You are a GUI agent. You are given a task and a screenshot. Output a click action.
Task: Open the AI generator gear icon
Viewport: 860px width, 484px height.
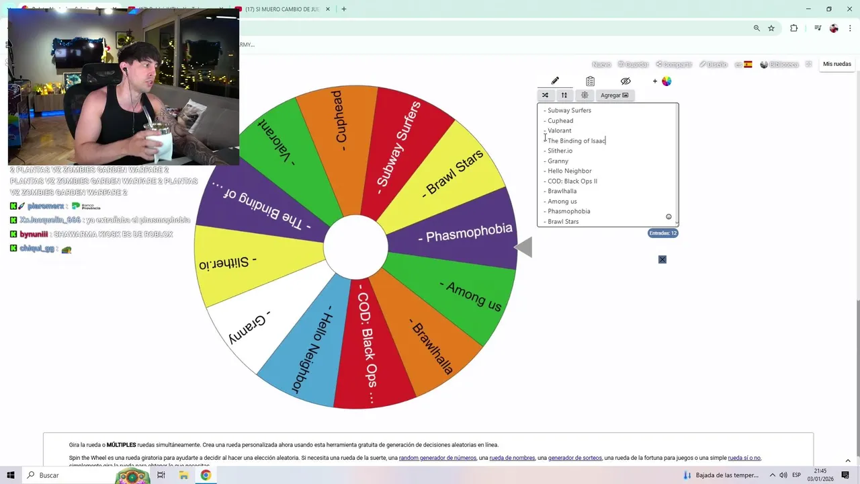(x=585, y=95)
